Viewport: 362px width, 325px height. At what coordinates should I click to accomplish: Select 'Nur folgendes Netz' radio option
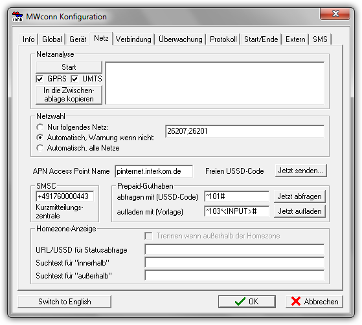(40, 127)
